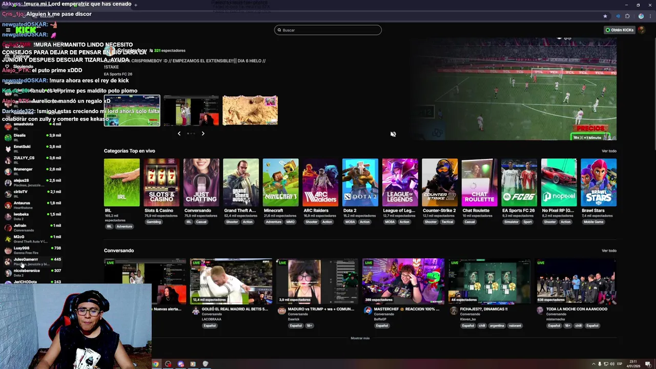Screen dimensions: 656x369
Task: Open EmetSuki channel in sidebar
Action: (x=33, y=149)
